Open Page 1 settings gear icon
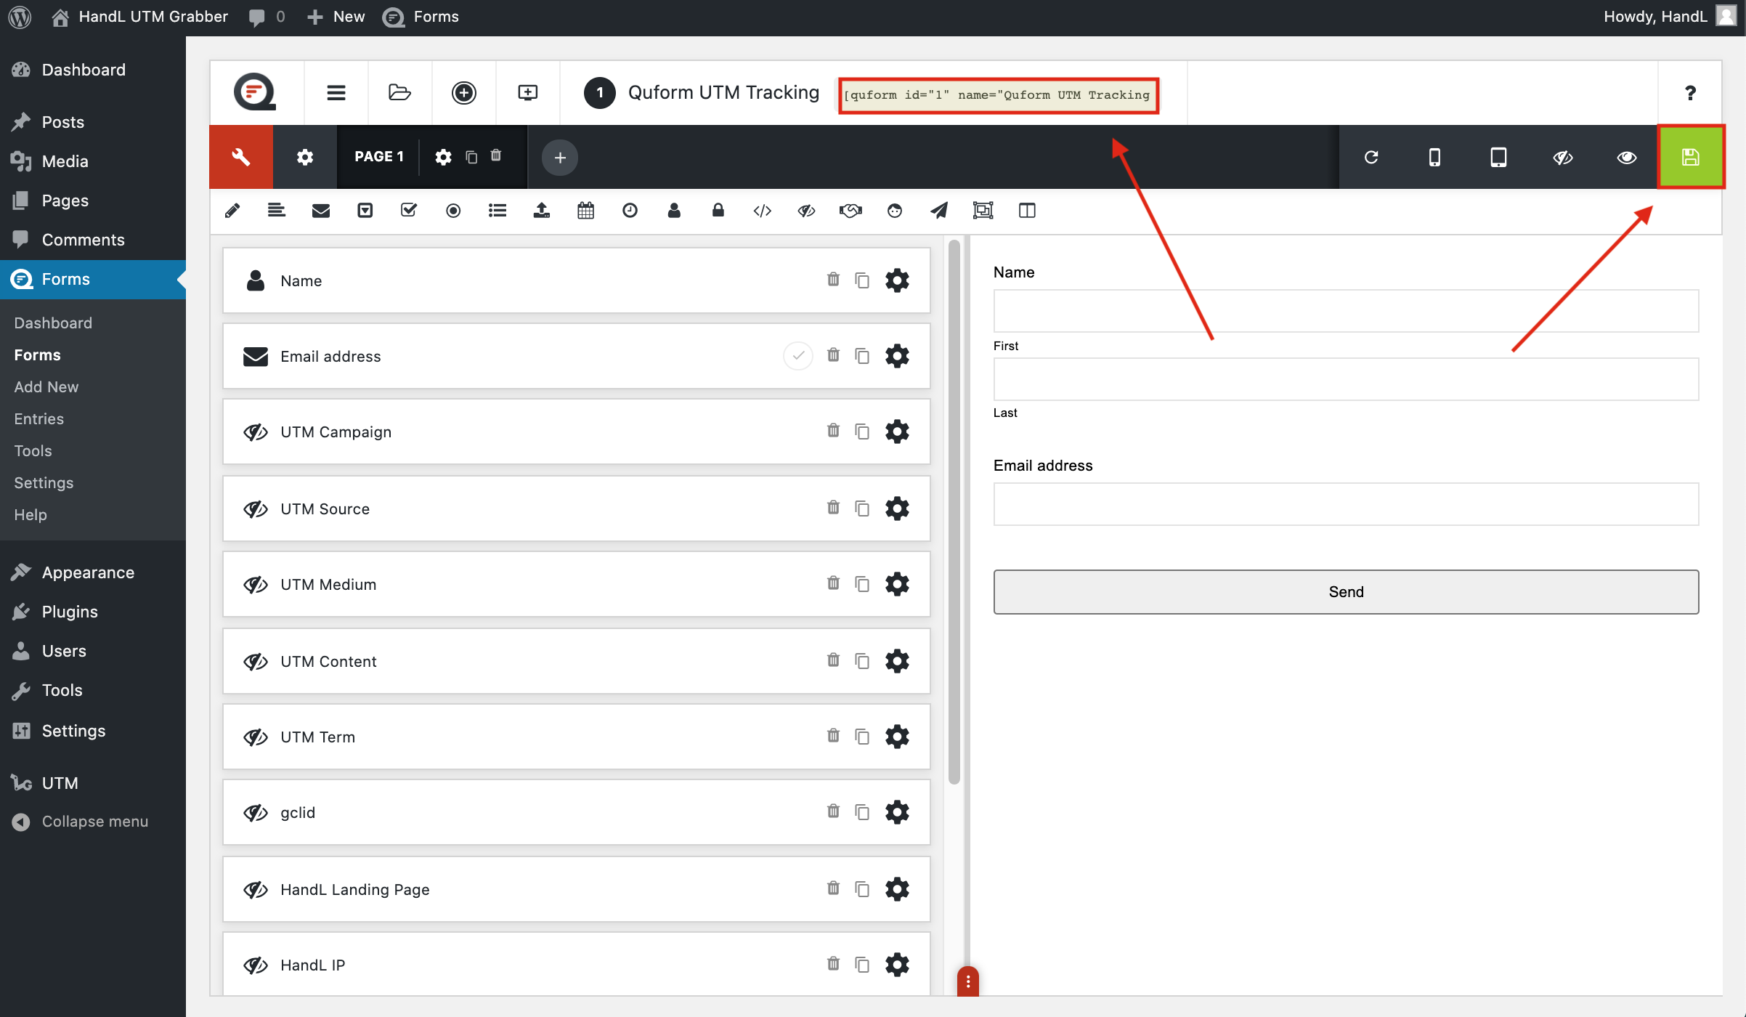Viewport: 1746px width, 1017px height. (443, 157)
